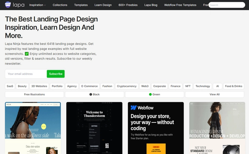Select the Web3 tag
Image resolution: width=249 pixels, height=154 pixels.
(x=145, y=86)
